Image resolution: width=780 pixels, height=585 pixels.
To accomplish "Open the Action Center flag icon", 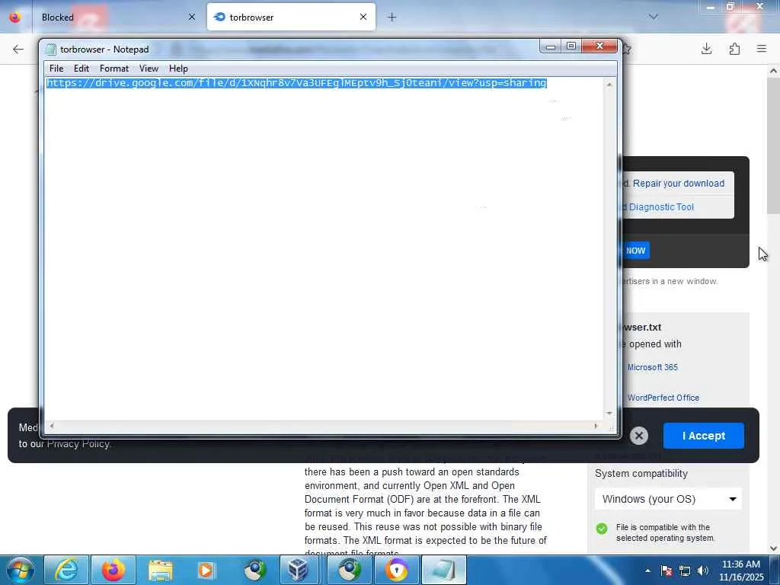I will [667, 571].
